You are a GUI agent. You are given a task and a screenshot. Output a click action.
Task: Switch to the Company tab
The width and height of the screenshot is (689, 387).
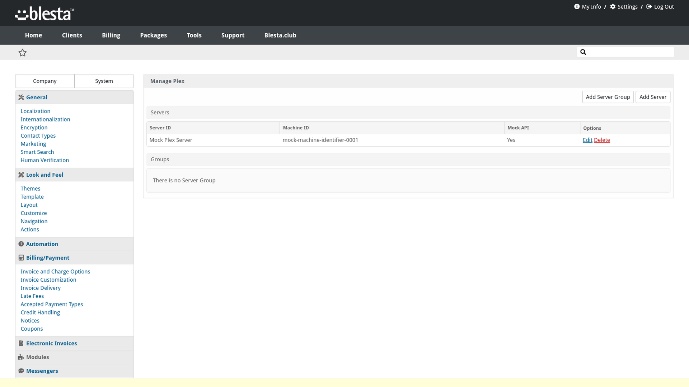(45, 81)
